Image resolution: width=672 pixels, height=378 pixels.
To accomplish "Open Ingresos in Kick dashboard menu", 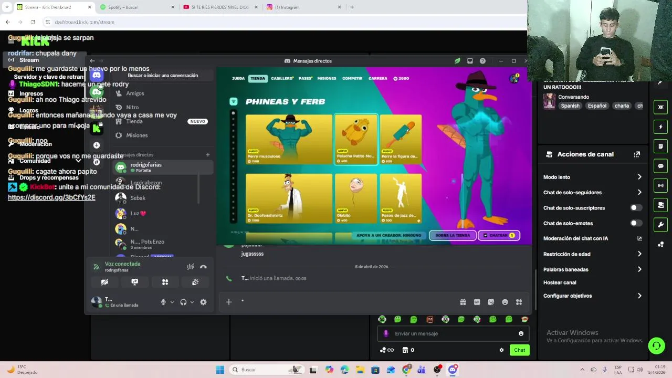I will click(x=31, y=94).
